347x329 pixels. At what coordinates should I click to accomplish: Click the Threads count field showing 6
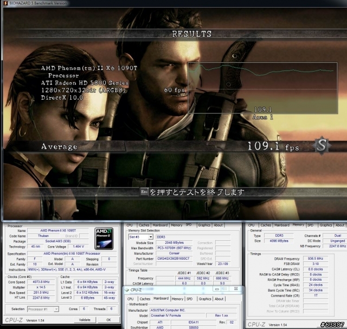pos(111,309)
